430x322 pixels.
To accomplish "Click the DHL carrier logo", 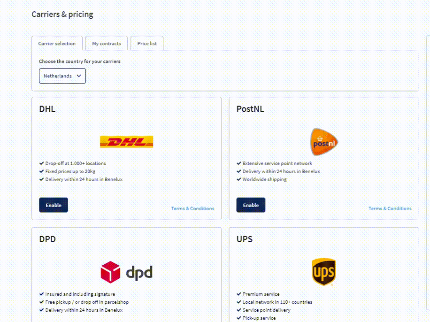I will pyautogui.click(x=126, y=142).
